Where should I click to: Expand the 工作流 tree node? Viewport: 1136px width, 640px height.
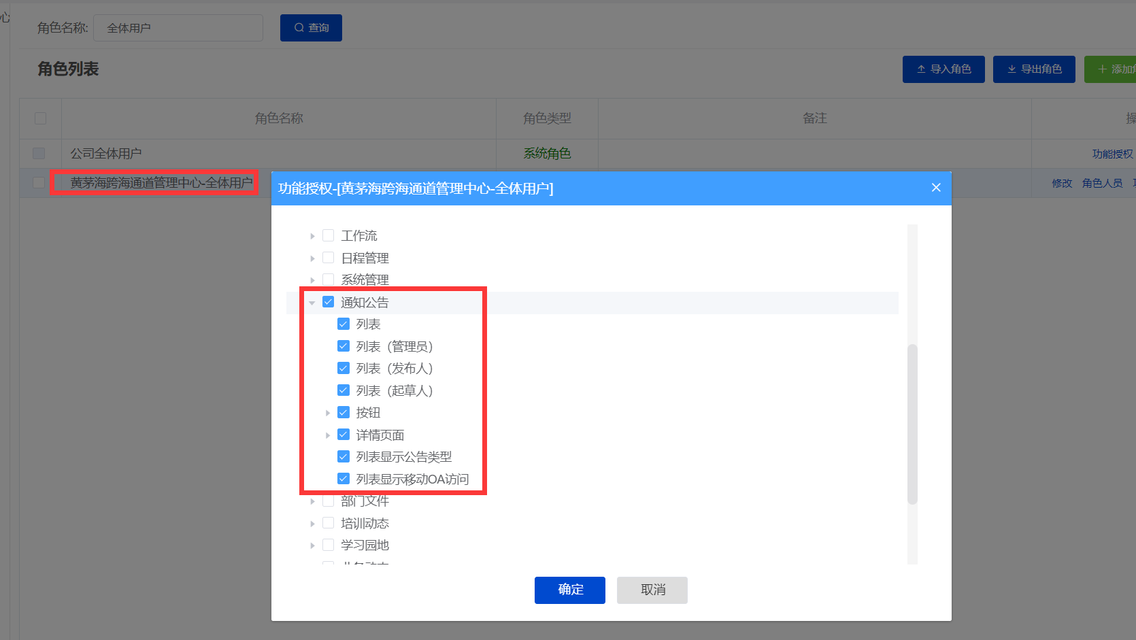[312, 236]
